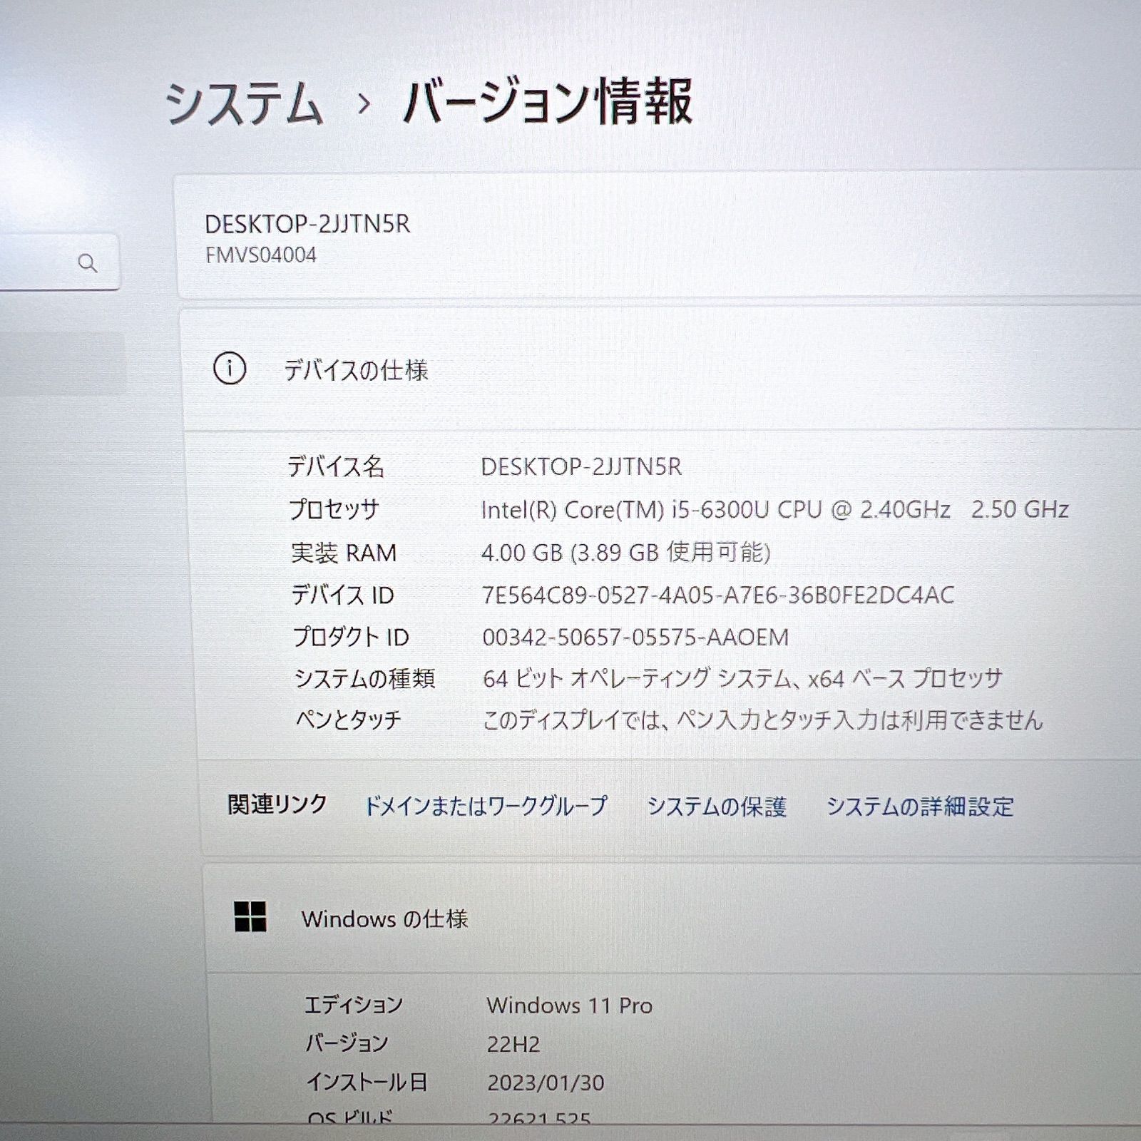The image size is (1141, 1141).
Task: Open システムの詳細設定 link
Action: 920,807
